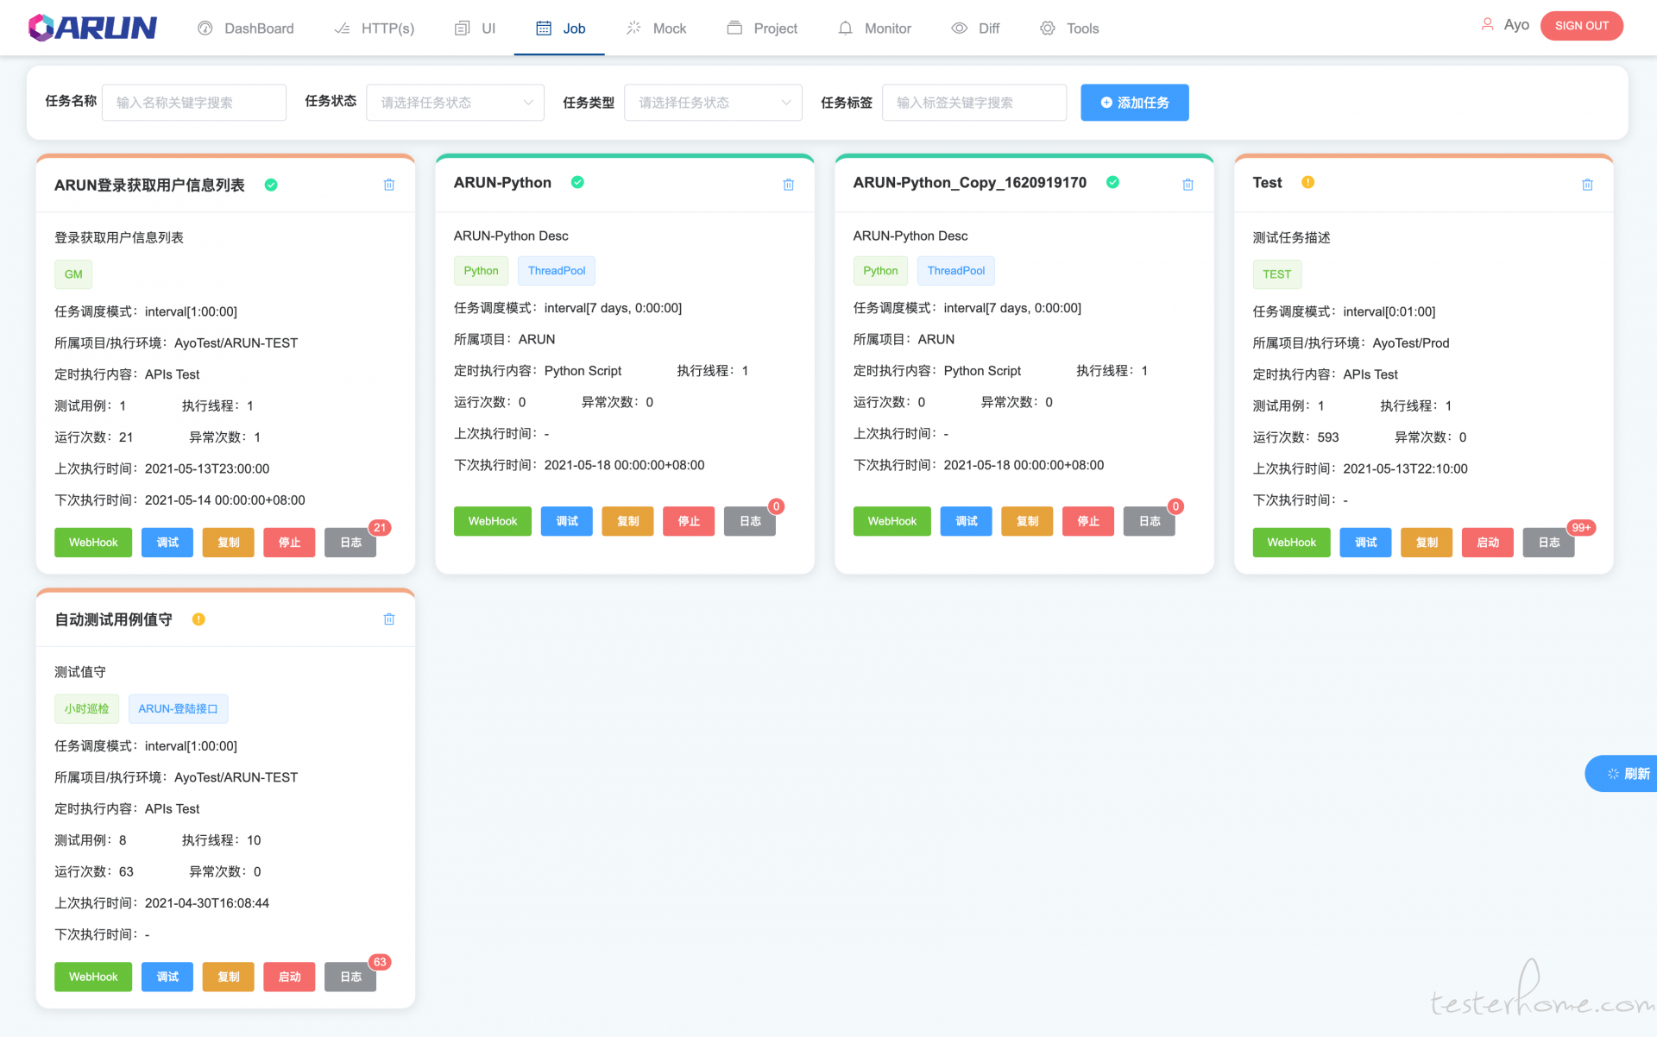Viewport: 1657px width, 1037px height.
Task: Click the ARUN-Python_Copy_1620919170 title
Action: click(970, 182)
